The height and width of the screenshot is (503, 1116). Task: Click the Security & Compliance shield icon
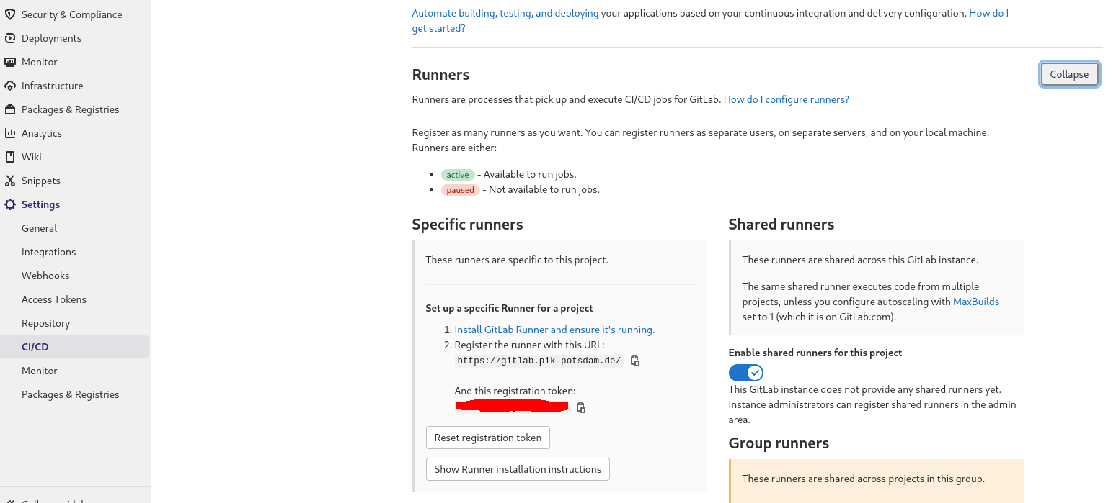point(10,14)
